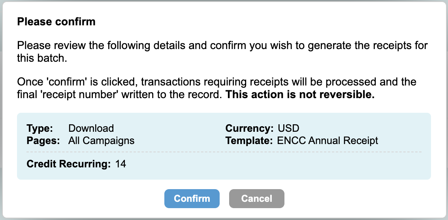The height and width of the screenshot is (220, 448).
Task: Click the 'Download' type value
Action: click(91, 128)
